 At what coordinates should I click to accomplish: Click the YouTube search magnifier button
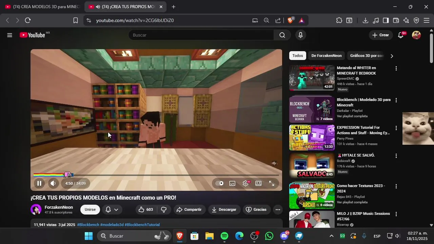pos(282,35)
